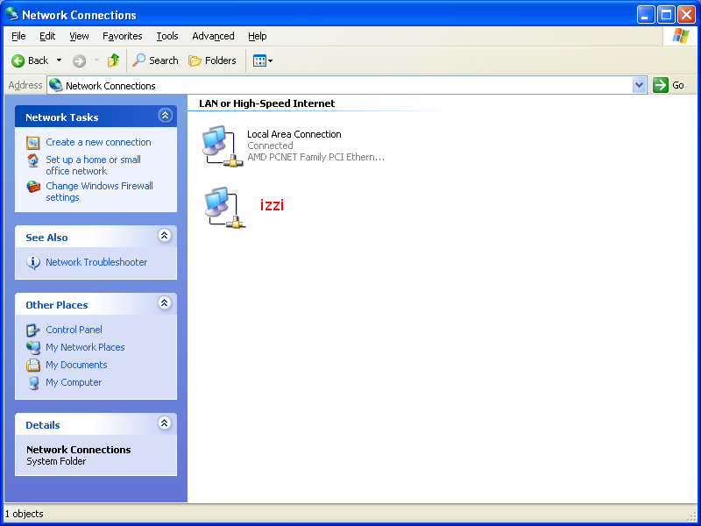
Task: Toggle the Folders pane button
Action: coord(212,60)
